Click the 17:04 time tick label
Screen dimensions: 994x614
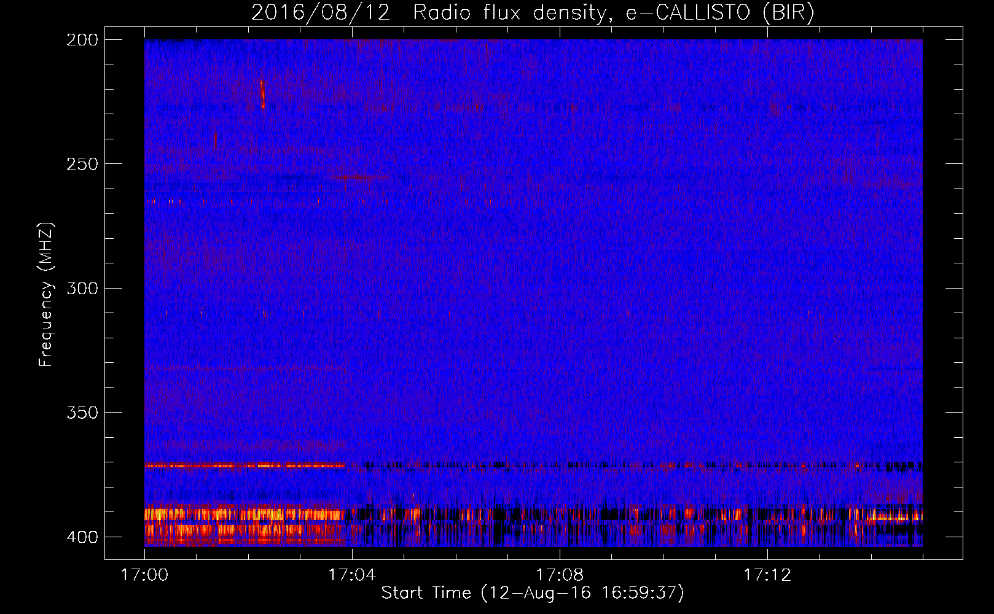[x=352, y=575]
